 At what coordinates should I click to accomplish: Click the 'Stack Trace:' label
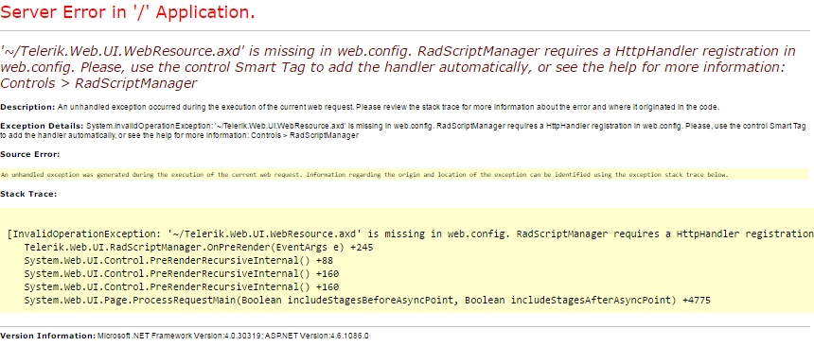tap(28, 194)
